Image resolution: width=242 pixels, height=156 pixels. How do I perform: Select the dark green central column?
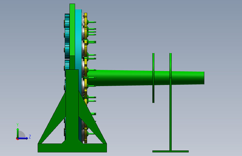[x=72, y=106]
